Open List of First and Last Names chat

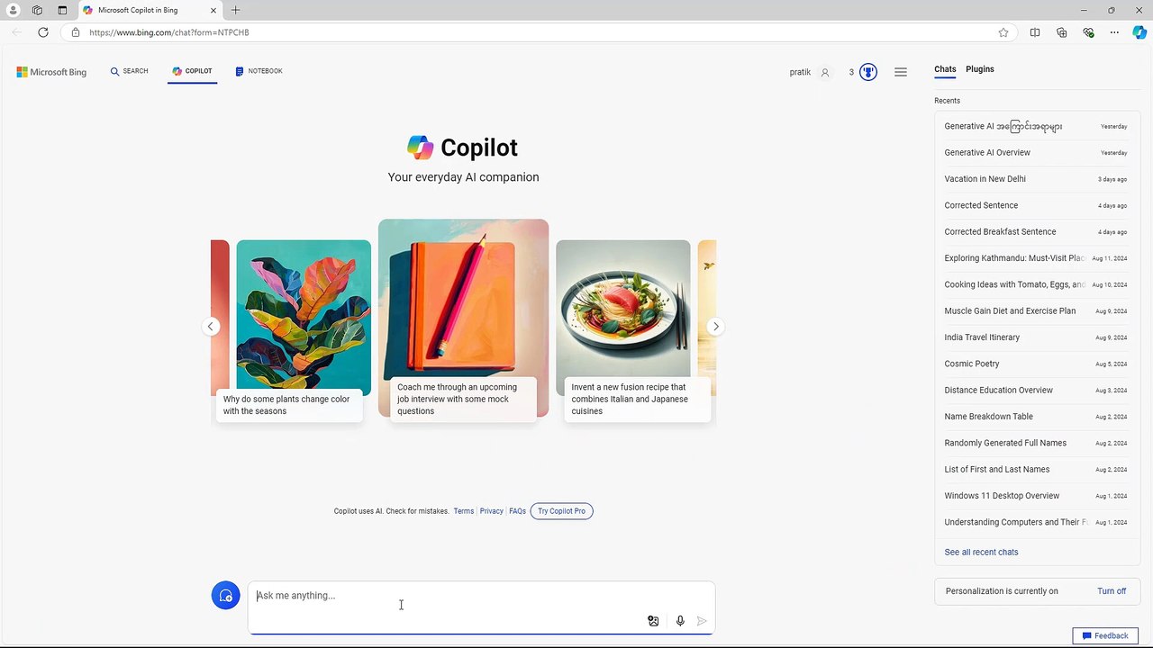click(1036, 470)
